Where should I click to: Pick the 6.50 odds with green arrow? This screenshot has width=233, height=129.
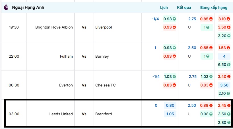tap(224, 65)
